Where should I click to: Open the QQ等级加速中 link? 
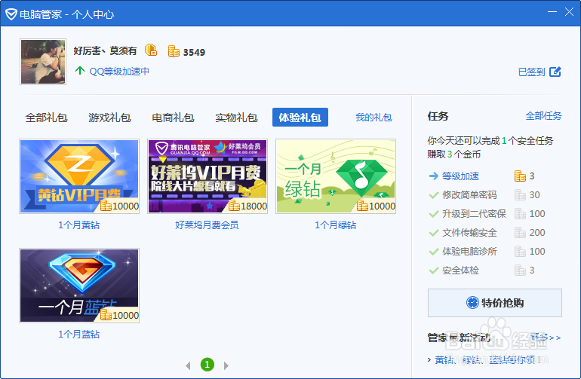coord(119,71)
